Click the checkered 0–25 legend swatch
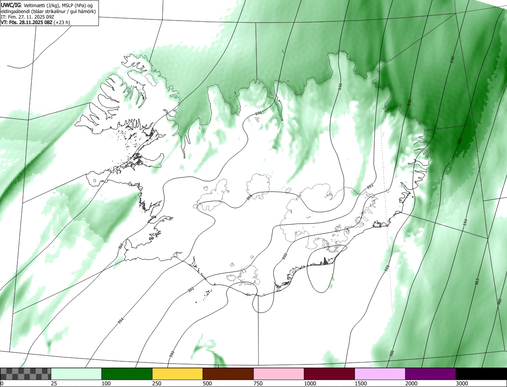 point(25,374)
